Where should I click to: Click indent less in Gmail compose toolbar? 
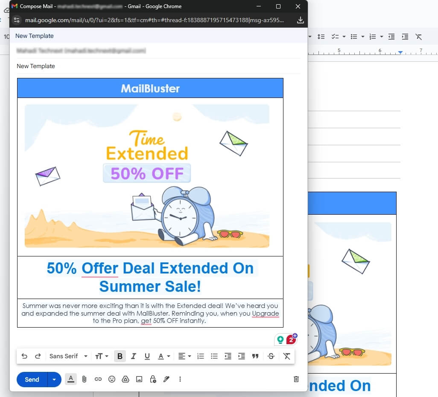click(x=228, y=356)
